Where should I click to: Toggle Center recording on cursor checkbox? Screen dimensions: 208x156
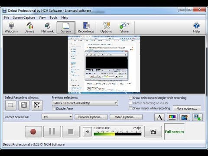130,103
